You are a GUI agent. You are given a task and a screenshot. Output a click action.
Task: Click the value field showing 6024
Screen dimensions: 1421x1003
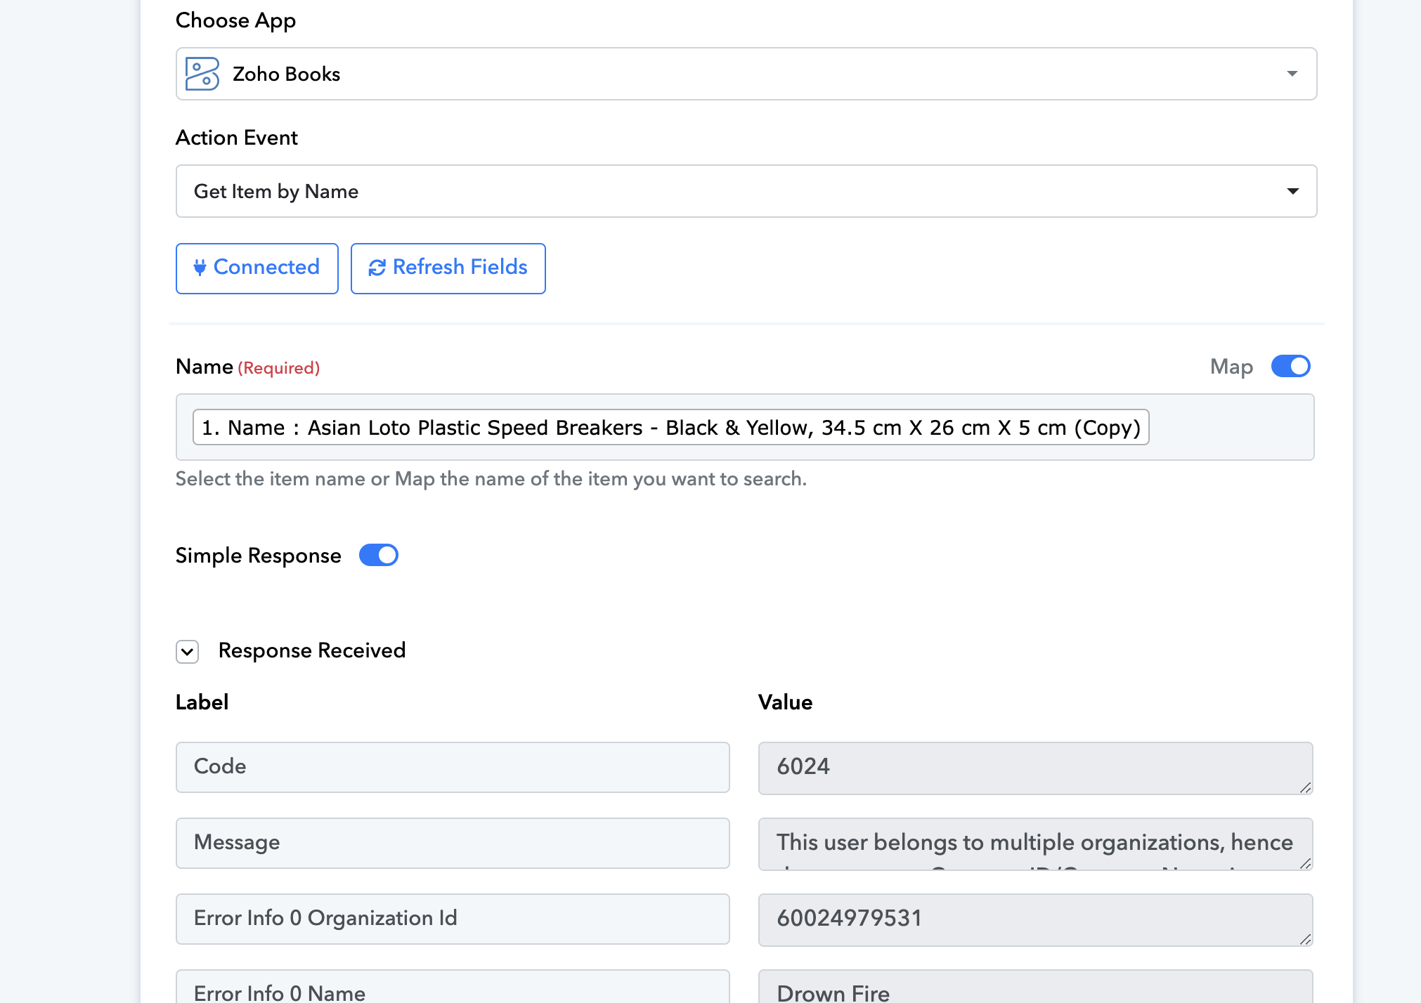[1035, 768]
